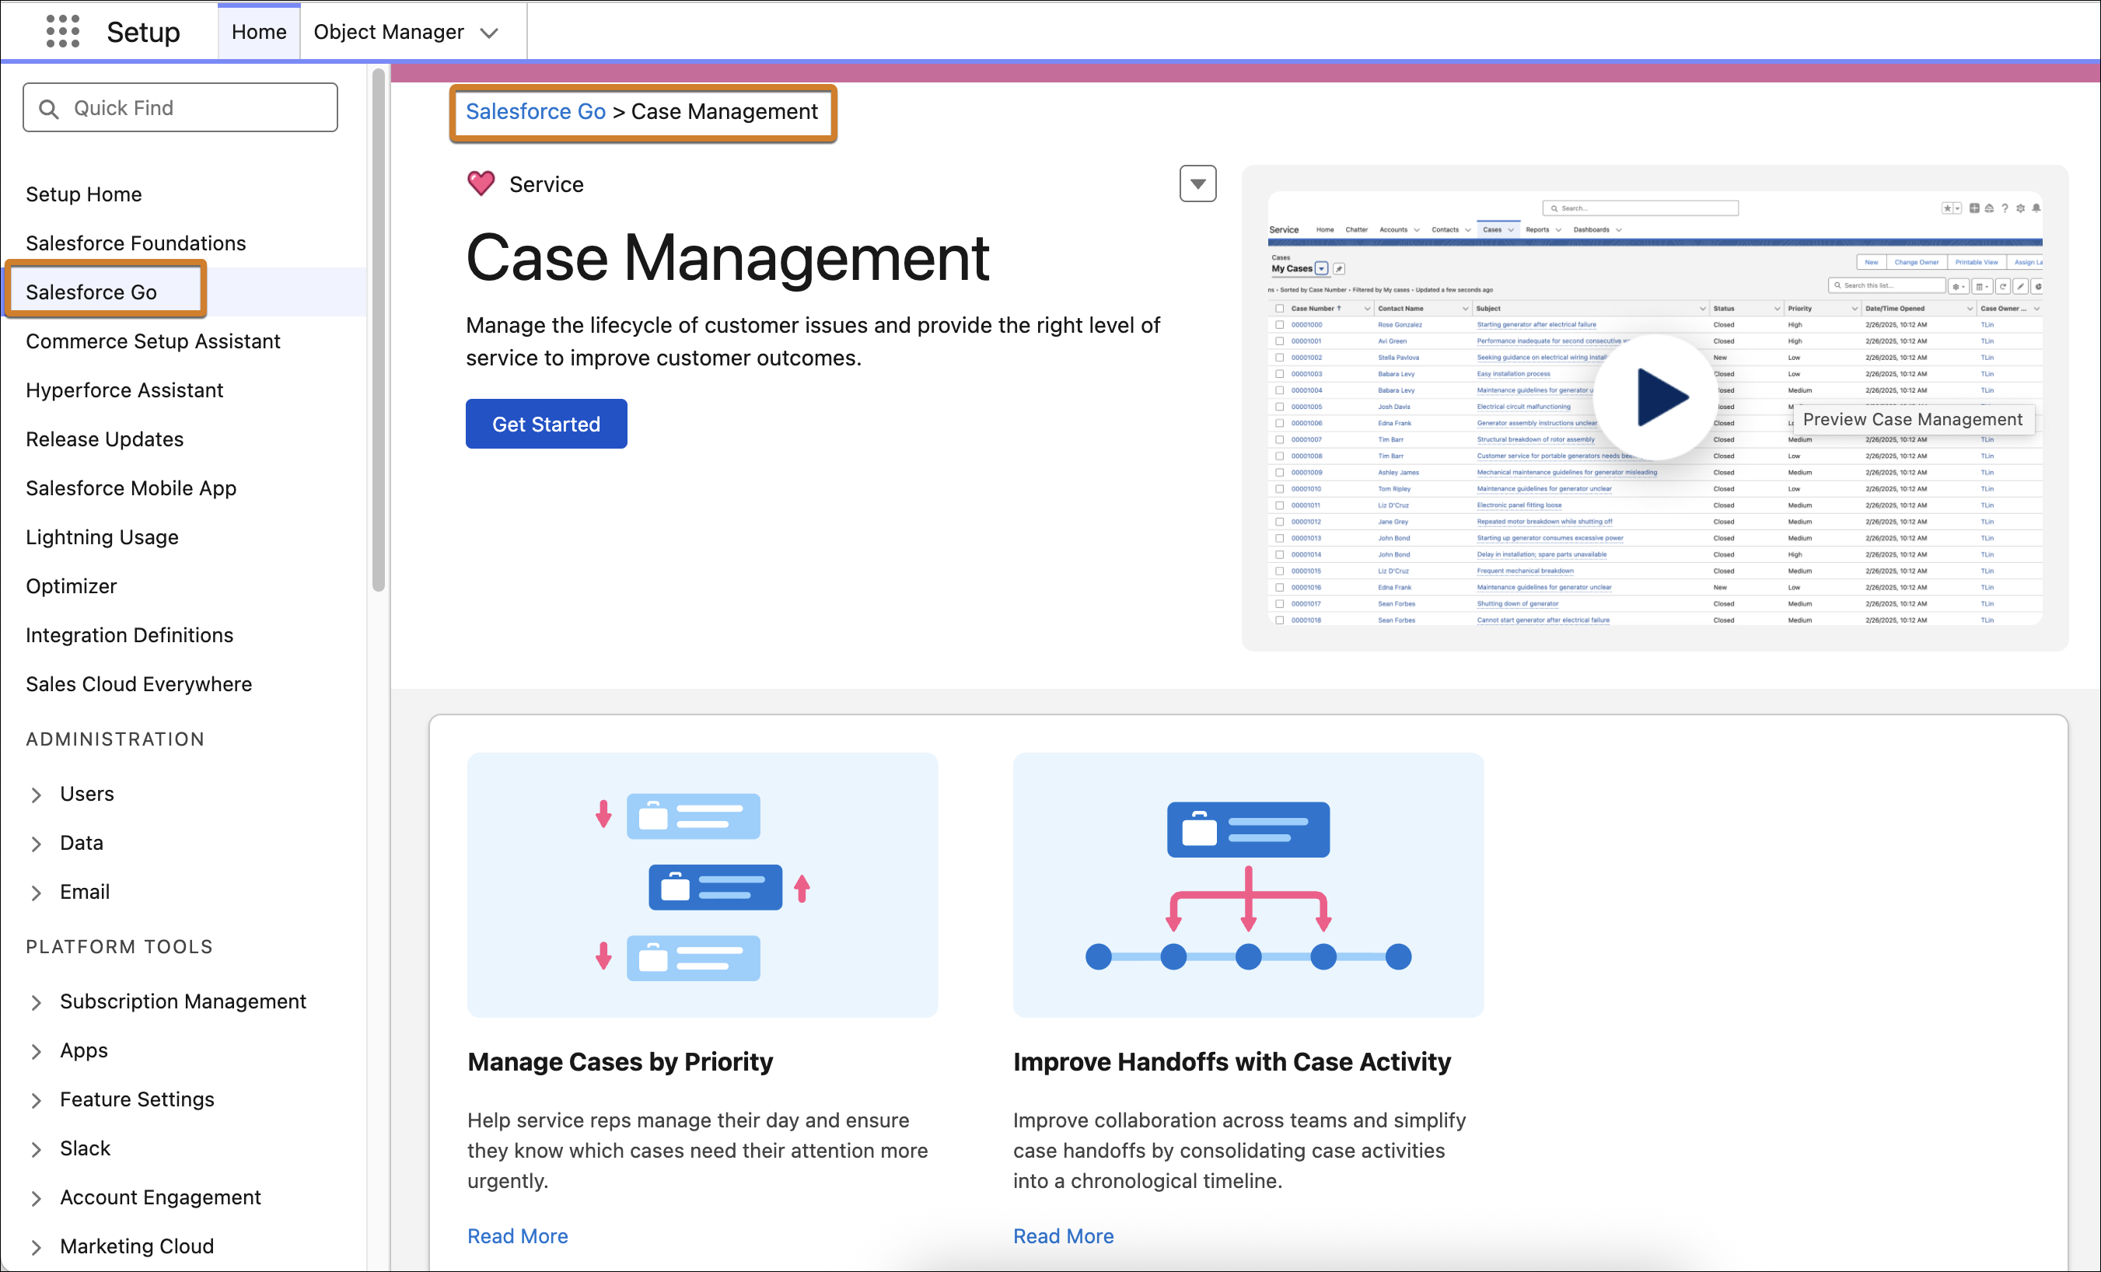The image size is (2101, 1272).
Task: Click the Quick Find search field
Action: 180,107
